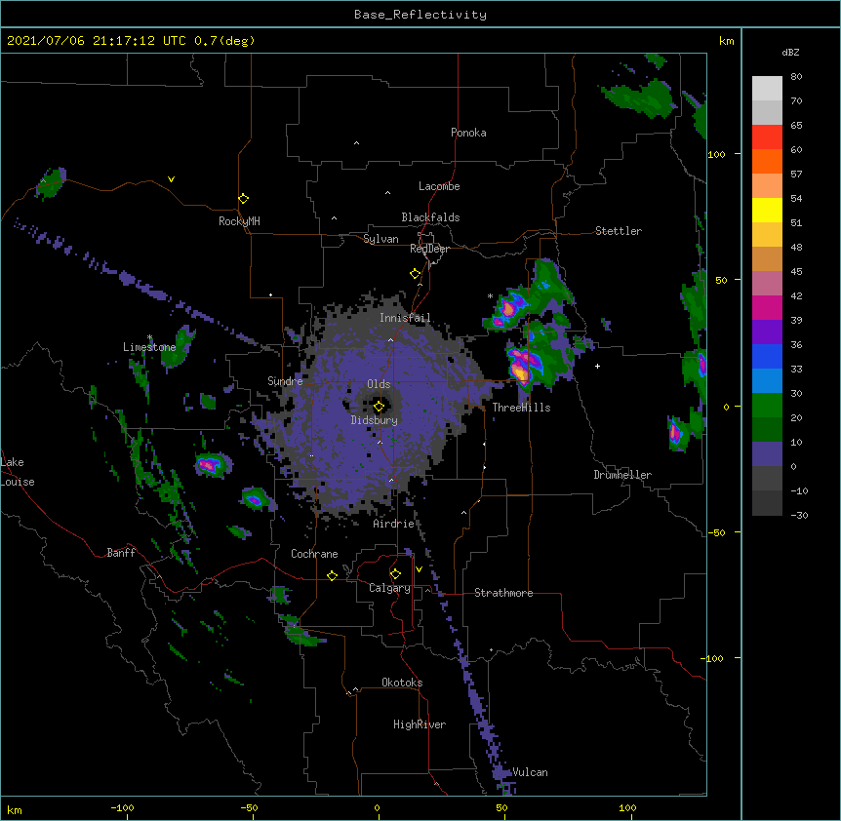The height and width of the screenshot is (821, 841).
Task: Click the yellow station marker near RockyMH
Action: [243, 199]
